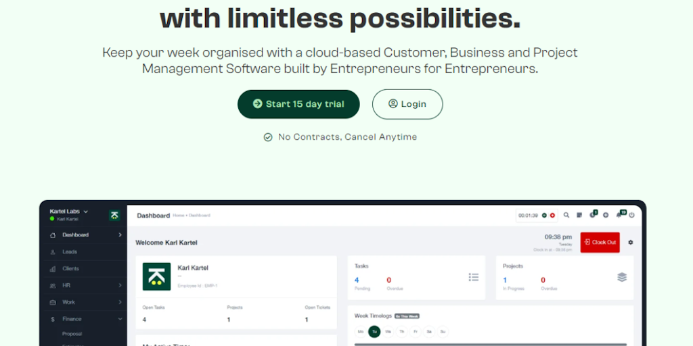This screenshot has height=346, width=693.
Task: Open the sticky notes icon in header
Action: point(579,216)
